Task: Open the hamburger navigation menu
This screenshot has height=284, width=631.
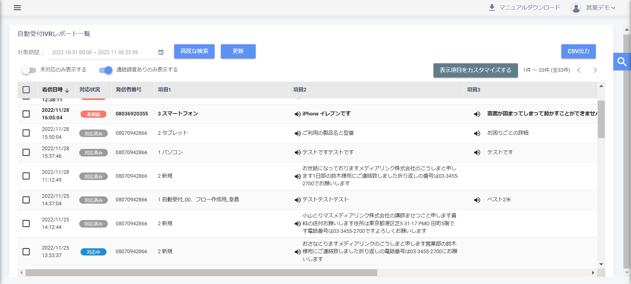Action: point(17,8)
